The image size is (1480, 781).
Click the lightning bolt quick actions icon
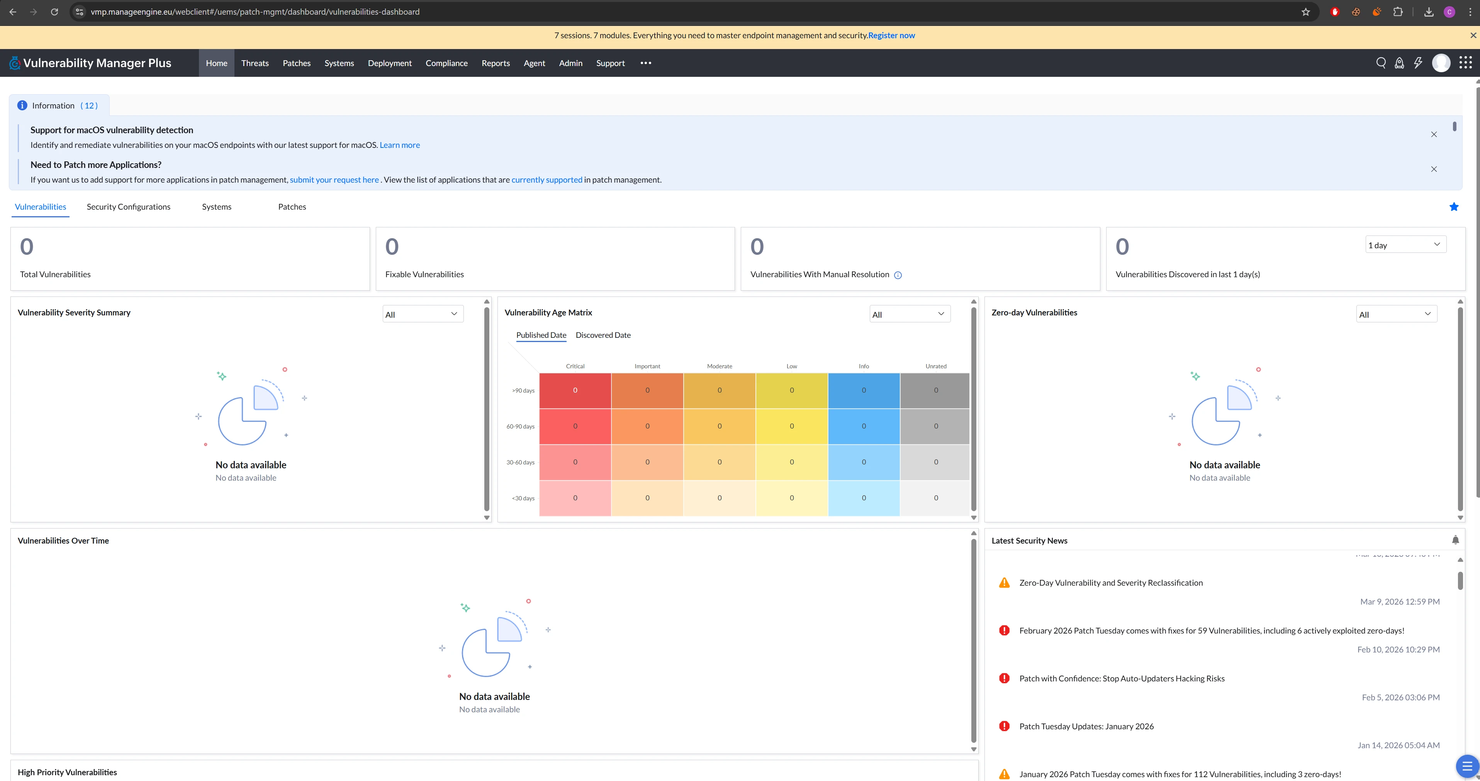tap(1418, 63)
